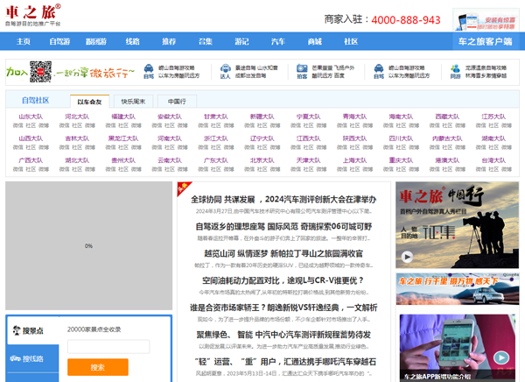Viewport: 525px width, 382px height.
Task: Open article 汇通达携手哪吒汽车穿越石
Action: 285,362
